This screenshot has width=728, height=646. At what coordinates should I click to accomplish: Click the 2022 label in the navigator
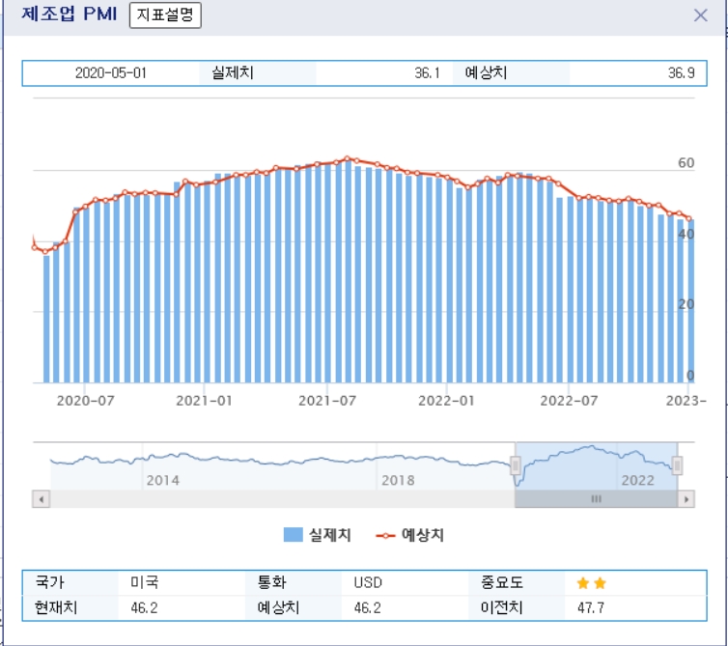[638, 480]
